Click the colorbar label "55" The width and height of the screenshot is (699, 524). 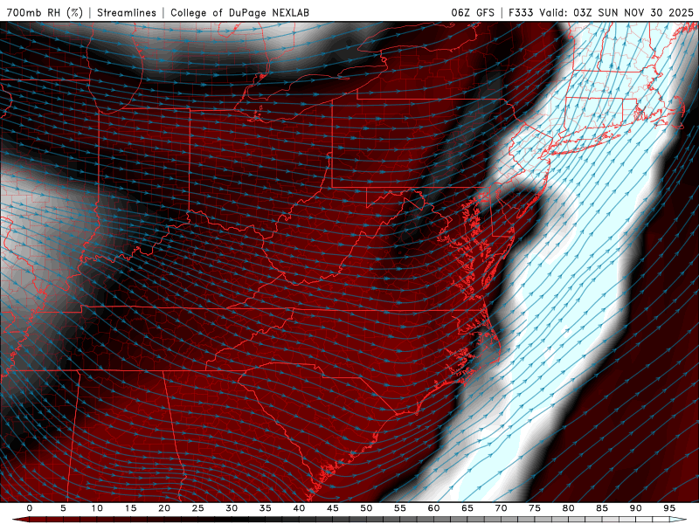pos(400,508)
